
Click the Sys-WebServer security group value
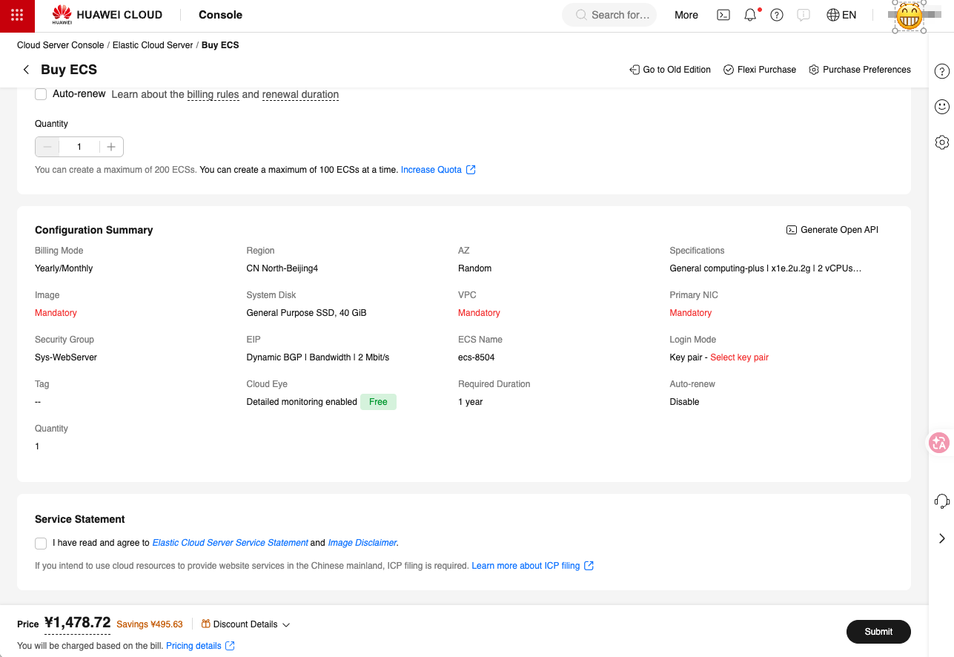point(66,357)
